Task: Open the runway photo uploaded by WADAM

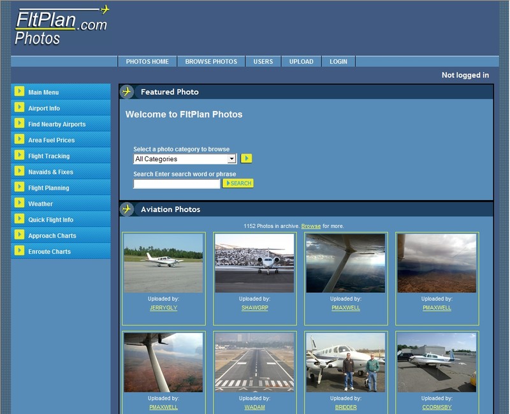Action: (254, 361)
